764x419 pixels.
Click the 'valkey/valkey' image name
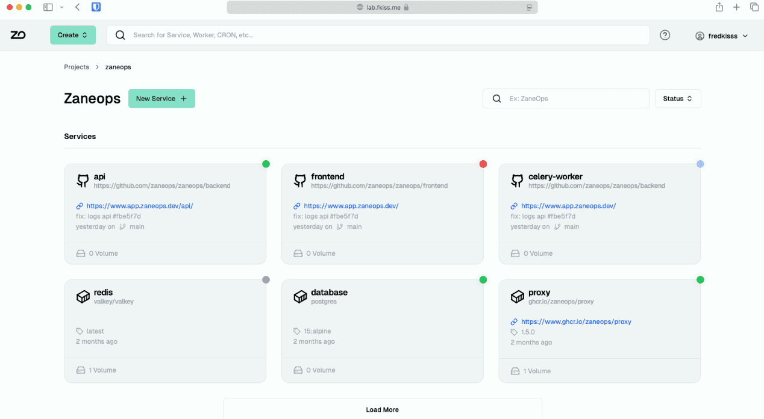click(113, 301)
